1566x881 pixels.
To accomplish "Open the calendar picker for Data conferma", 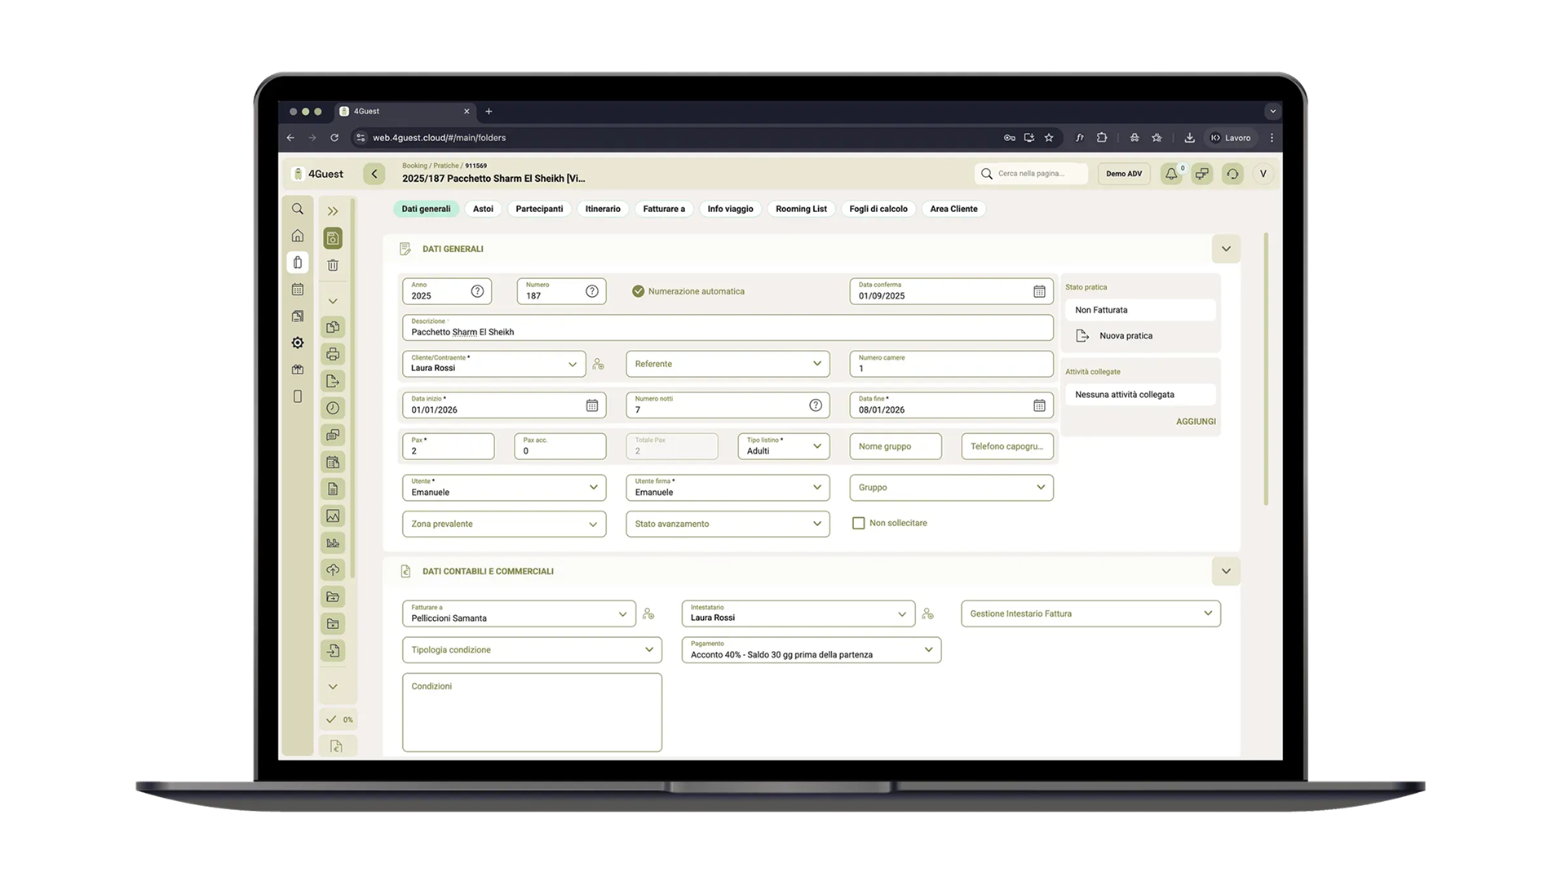I will coord(1039,291).
